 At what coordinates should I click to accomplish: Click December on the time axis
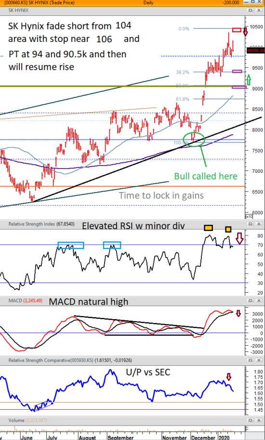coord(203,438)
